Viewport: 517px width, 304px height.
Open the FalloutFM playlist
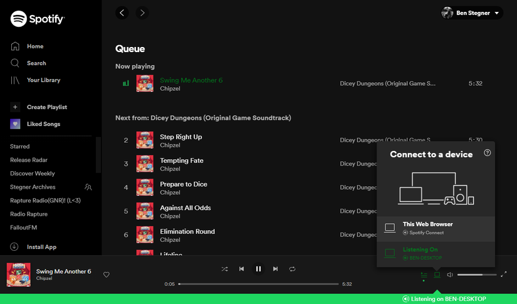pyautogui.click(x=23, y=228)
